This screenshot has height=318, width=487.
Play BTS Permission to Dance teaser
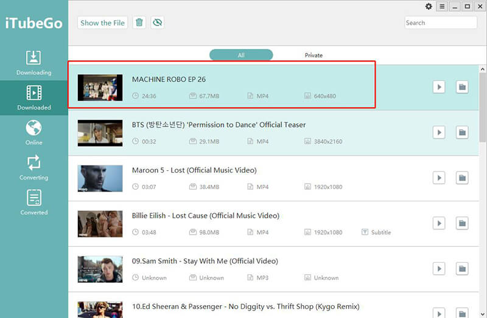[x=439, y=133]
